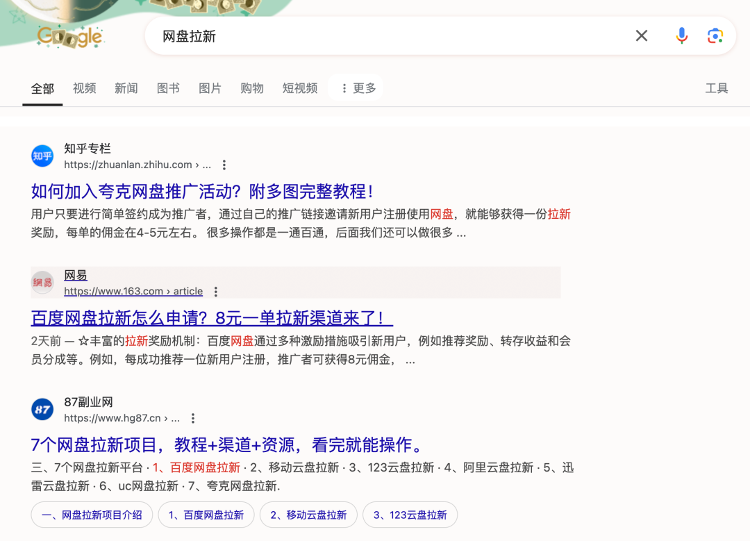
Task: Open the 工具 search tools
Action: (716, 88)
